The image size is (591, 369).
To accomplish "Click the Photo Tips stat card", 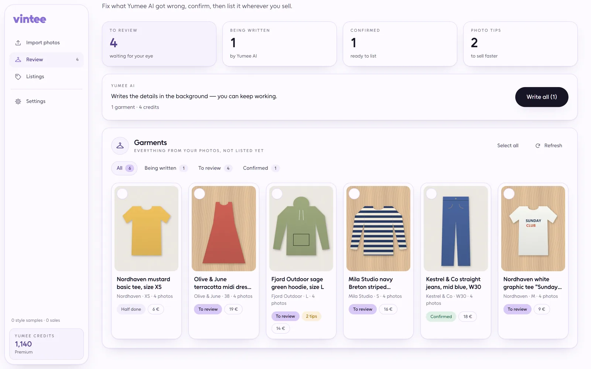I will click(520, 44).
